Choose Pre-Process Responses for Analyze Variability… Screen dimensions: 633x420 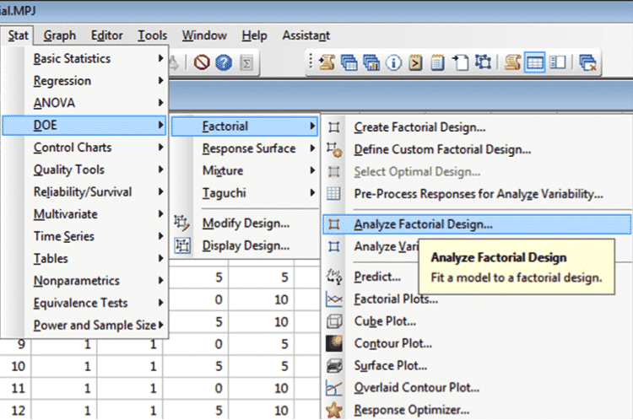pyautogui.click(x=477, y=194)
